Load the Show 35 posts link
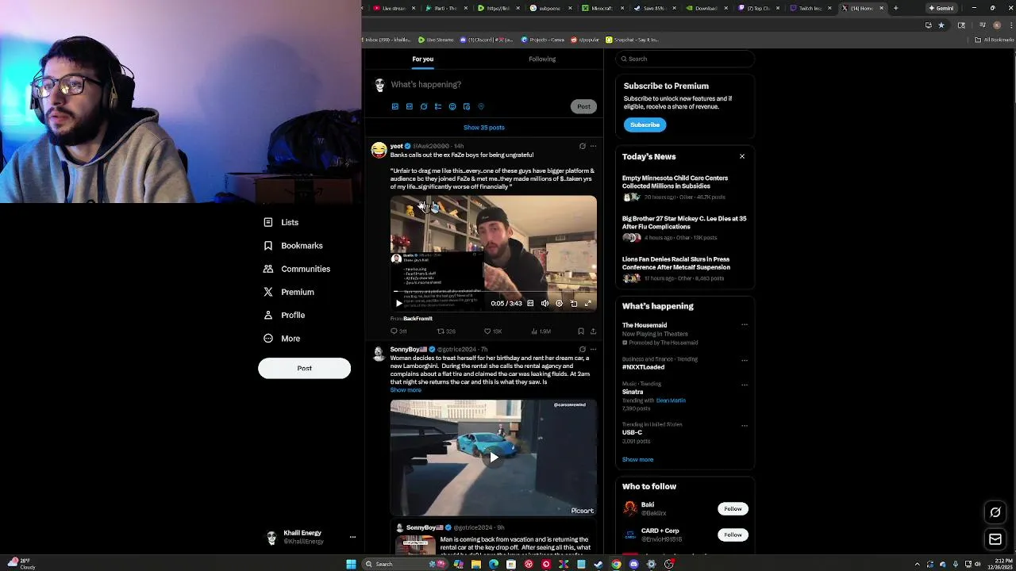The width and height of the screenshot is (1016, 571). click(484, 127)
